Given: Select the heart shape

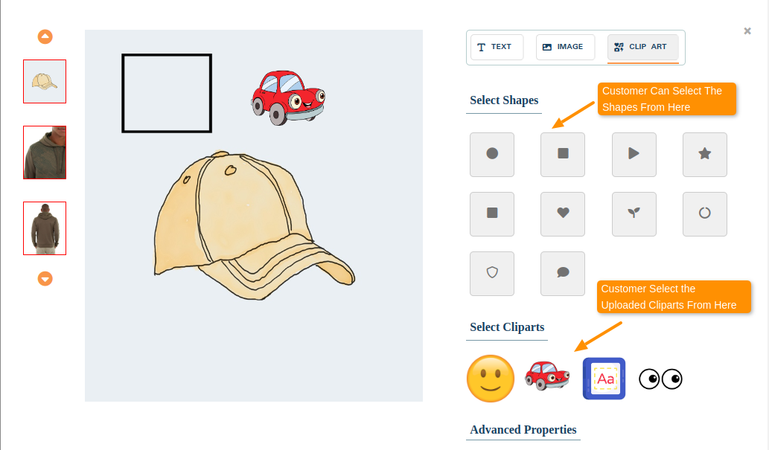Looking at the screenshot, I should tap(562, 214).
